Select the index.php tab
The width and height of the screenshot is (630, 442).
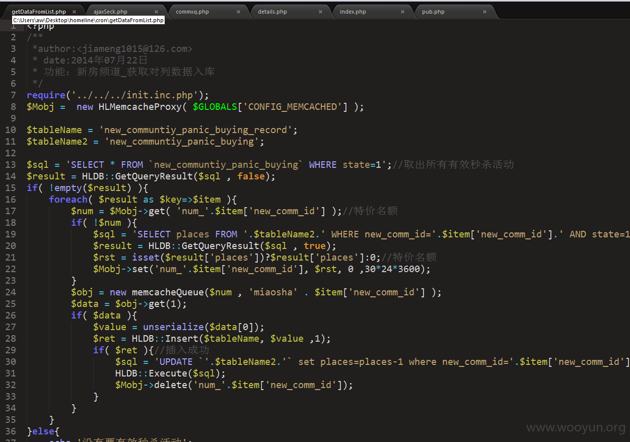(x=353, y=12)
